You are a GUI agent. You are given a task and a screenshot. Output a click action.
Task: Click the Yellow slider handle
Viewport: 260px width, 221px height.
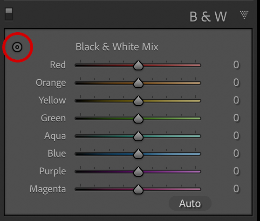pos(138,101)
